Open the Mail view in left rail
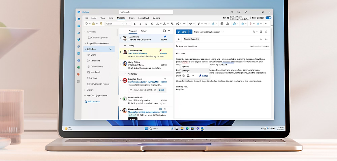The image size is (337, 161). (79, 19)
